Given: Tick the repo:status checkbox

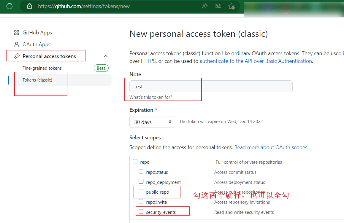Looking at the screenshot, I should 141,171.
